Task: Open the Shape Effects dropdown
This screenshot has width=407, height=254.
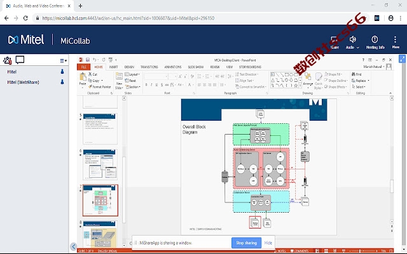Action: pos(335,87)
